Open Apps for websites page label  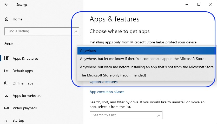click(27, 96)
